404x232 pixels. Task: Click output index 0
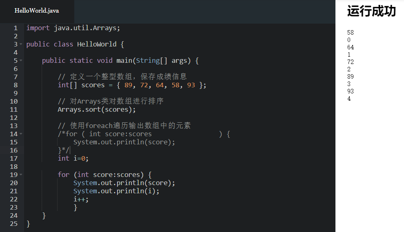[x=349, y=40]
